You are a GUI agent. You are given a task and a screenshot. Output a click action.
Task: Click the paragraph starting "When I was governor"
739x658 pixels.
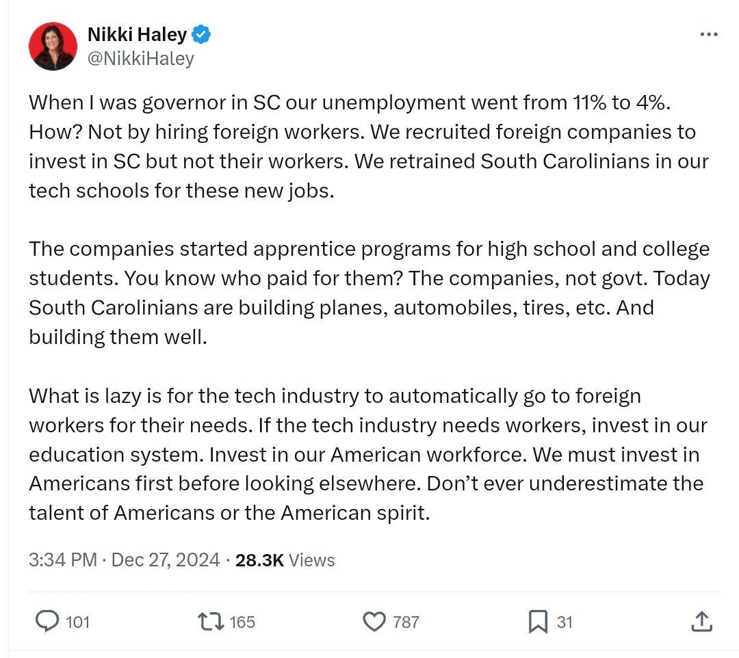[x=369, y=146]
